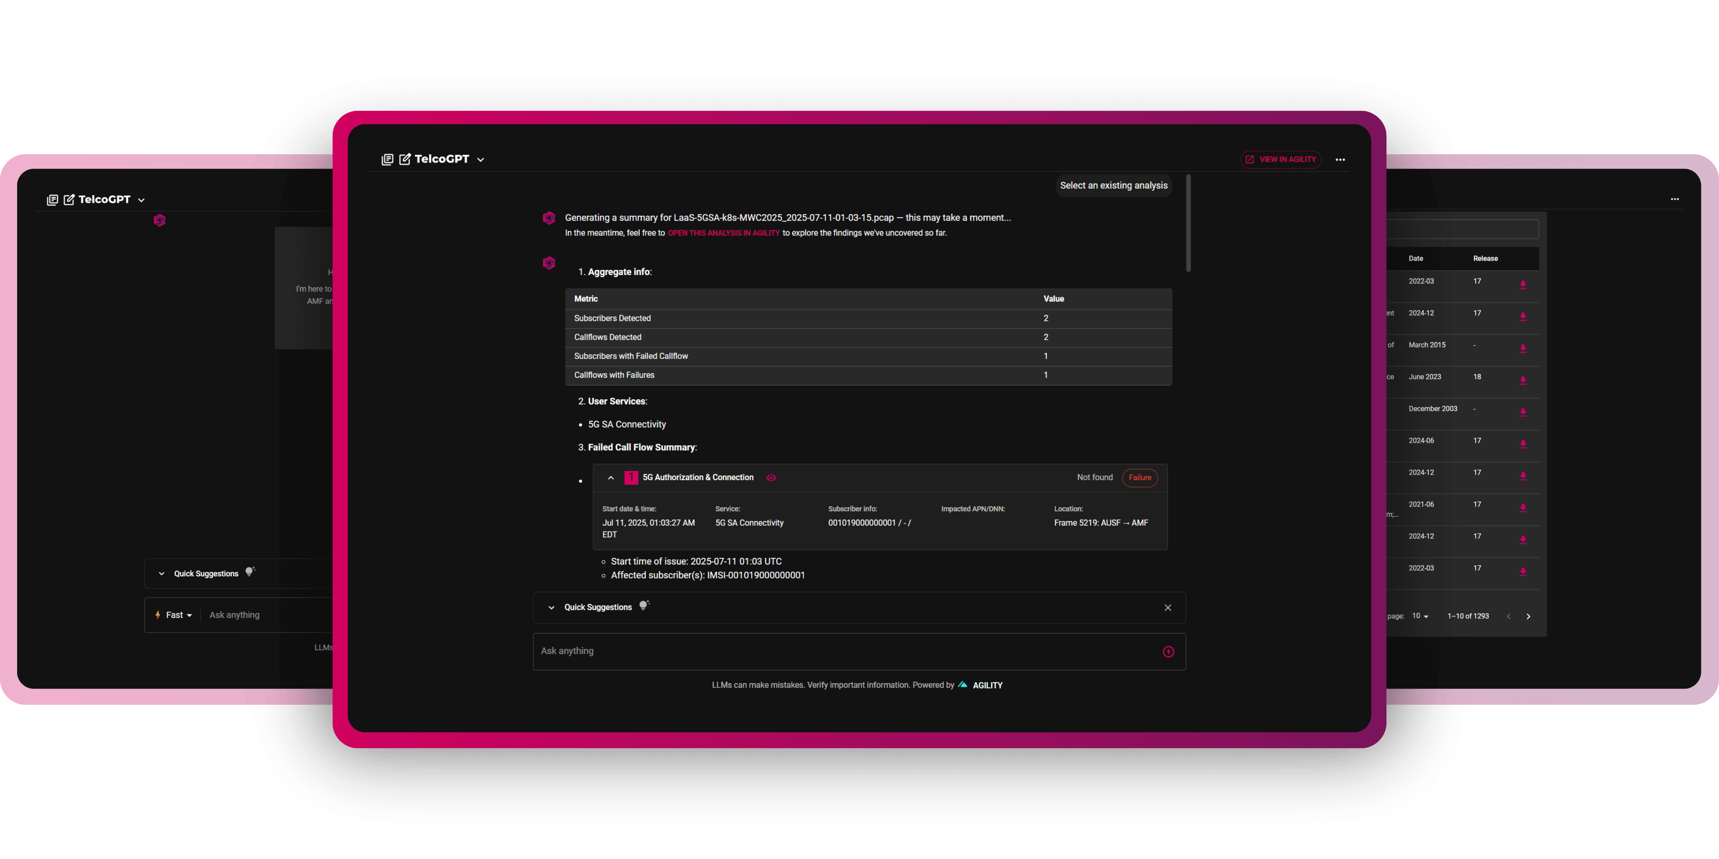
Task: Open the Fast mode dropdown in left window
Action: click(179, 615)
